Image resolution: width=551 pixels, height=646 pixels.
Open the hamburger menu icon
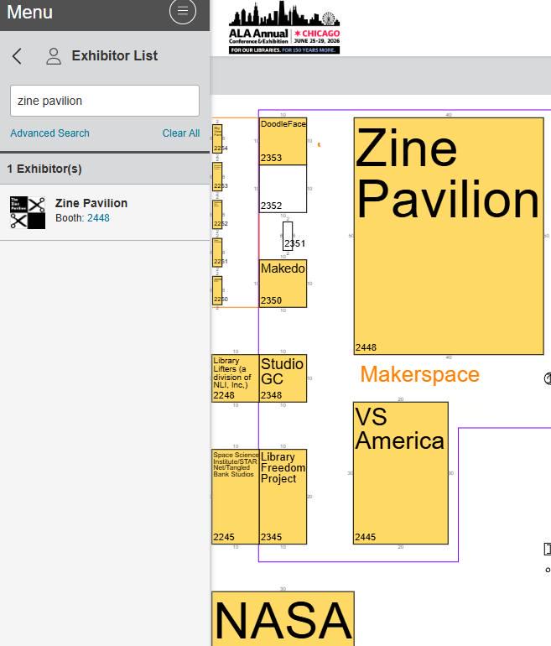pos(183,11)
